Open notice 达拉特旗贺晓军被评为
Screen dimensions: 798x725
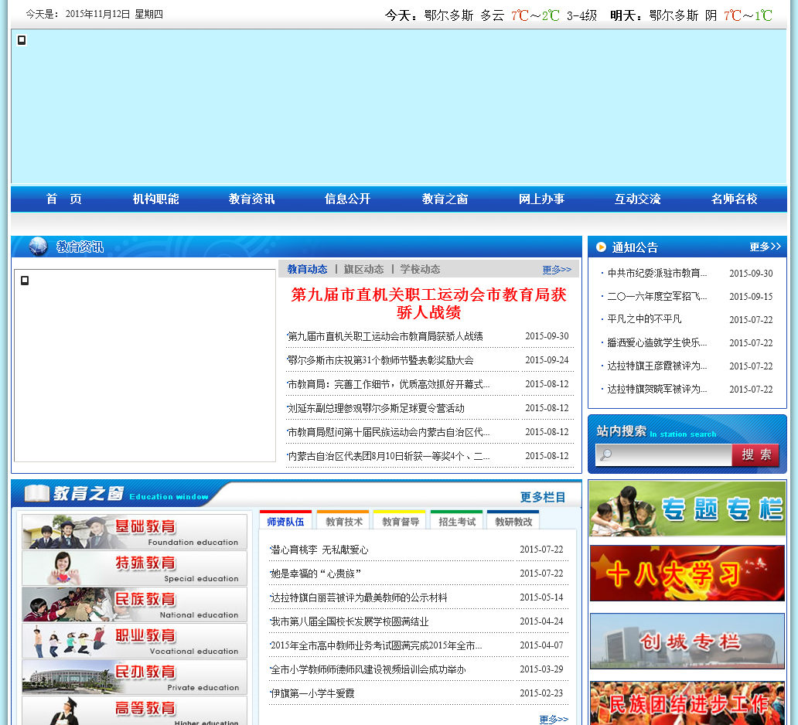656,390
